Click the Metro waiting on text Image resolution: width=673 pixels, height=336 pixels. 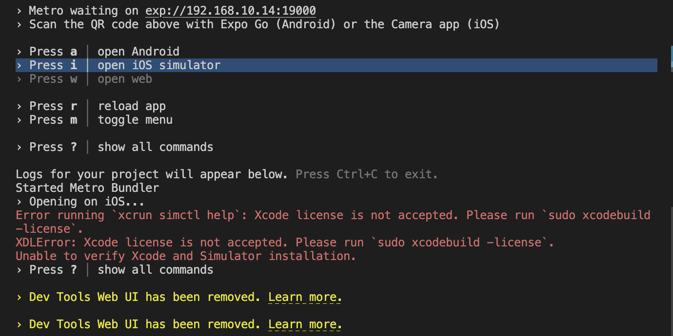[x=80, y=11]
